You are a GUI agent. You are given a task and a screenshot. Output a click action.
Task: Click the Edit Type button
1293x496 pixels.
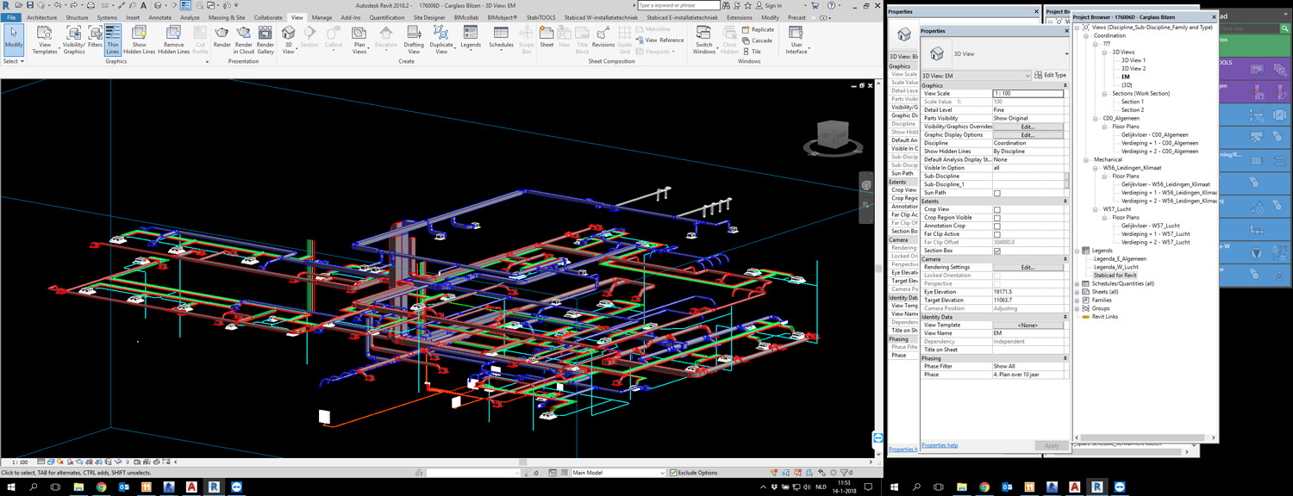click(x=1051, y=76)
